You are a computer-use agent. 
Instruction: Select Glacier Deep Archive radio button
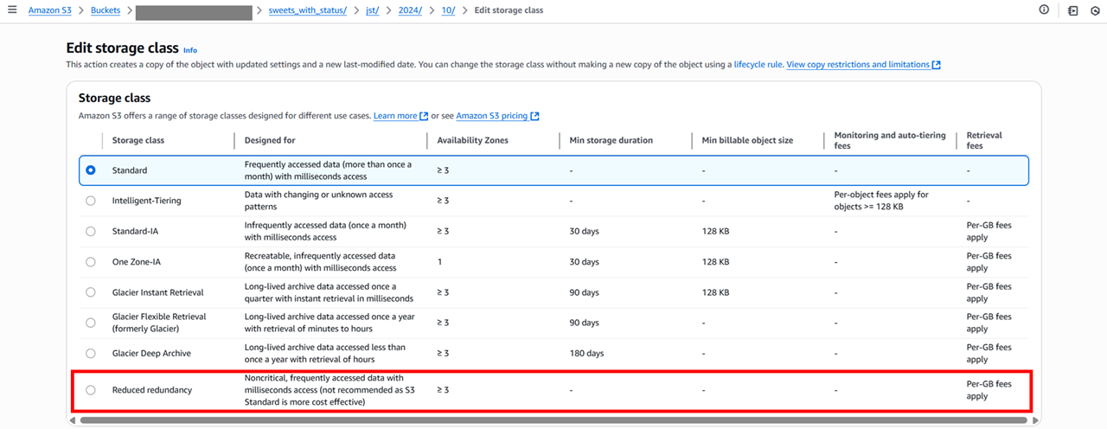[91, 353]
